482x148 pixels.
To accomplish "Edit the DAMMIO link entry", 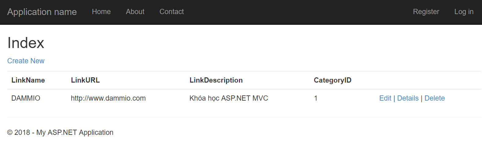I will click(385, 98).
